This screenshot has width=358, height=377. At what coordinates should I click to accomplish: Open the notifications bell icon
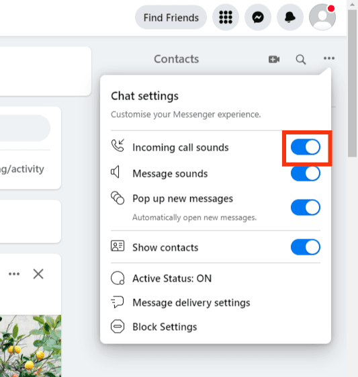click(290, 17)
